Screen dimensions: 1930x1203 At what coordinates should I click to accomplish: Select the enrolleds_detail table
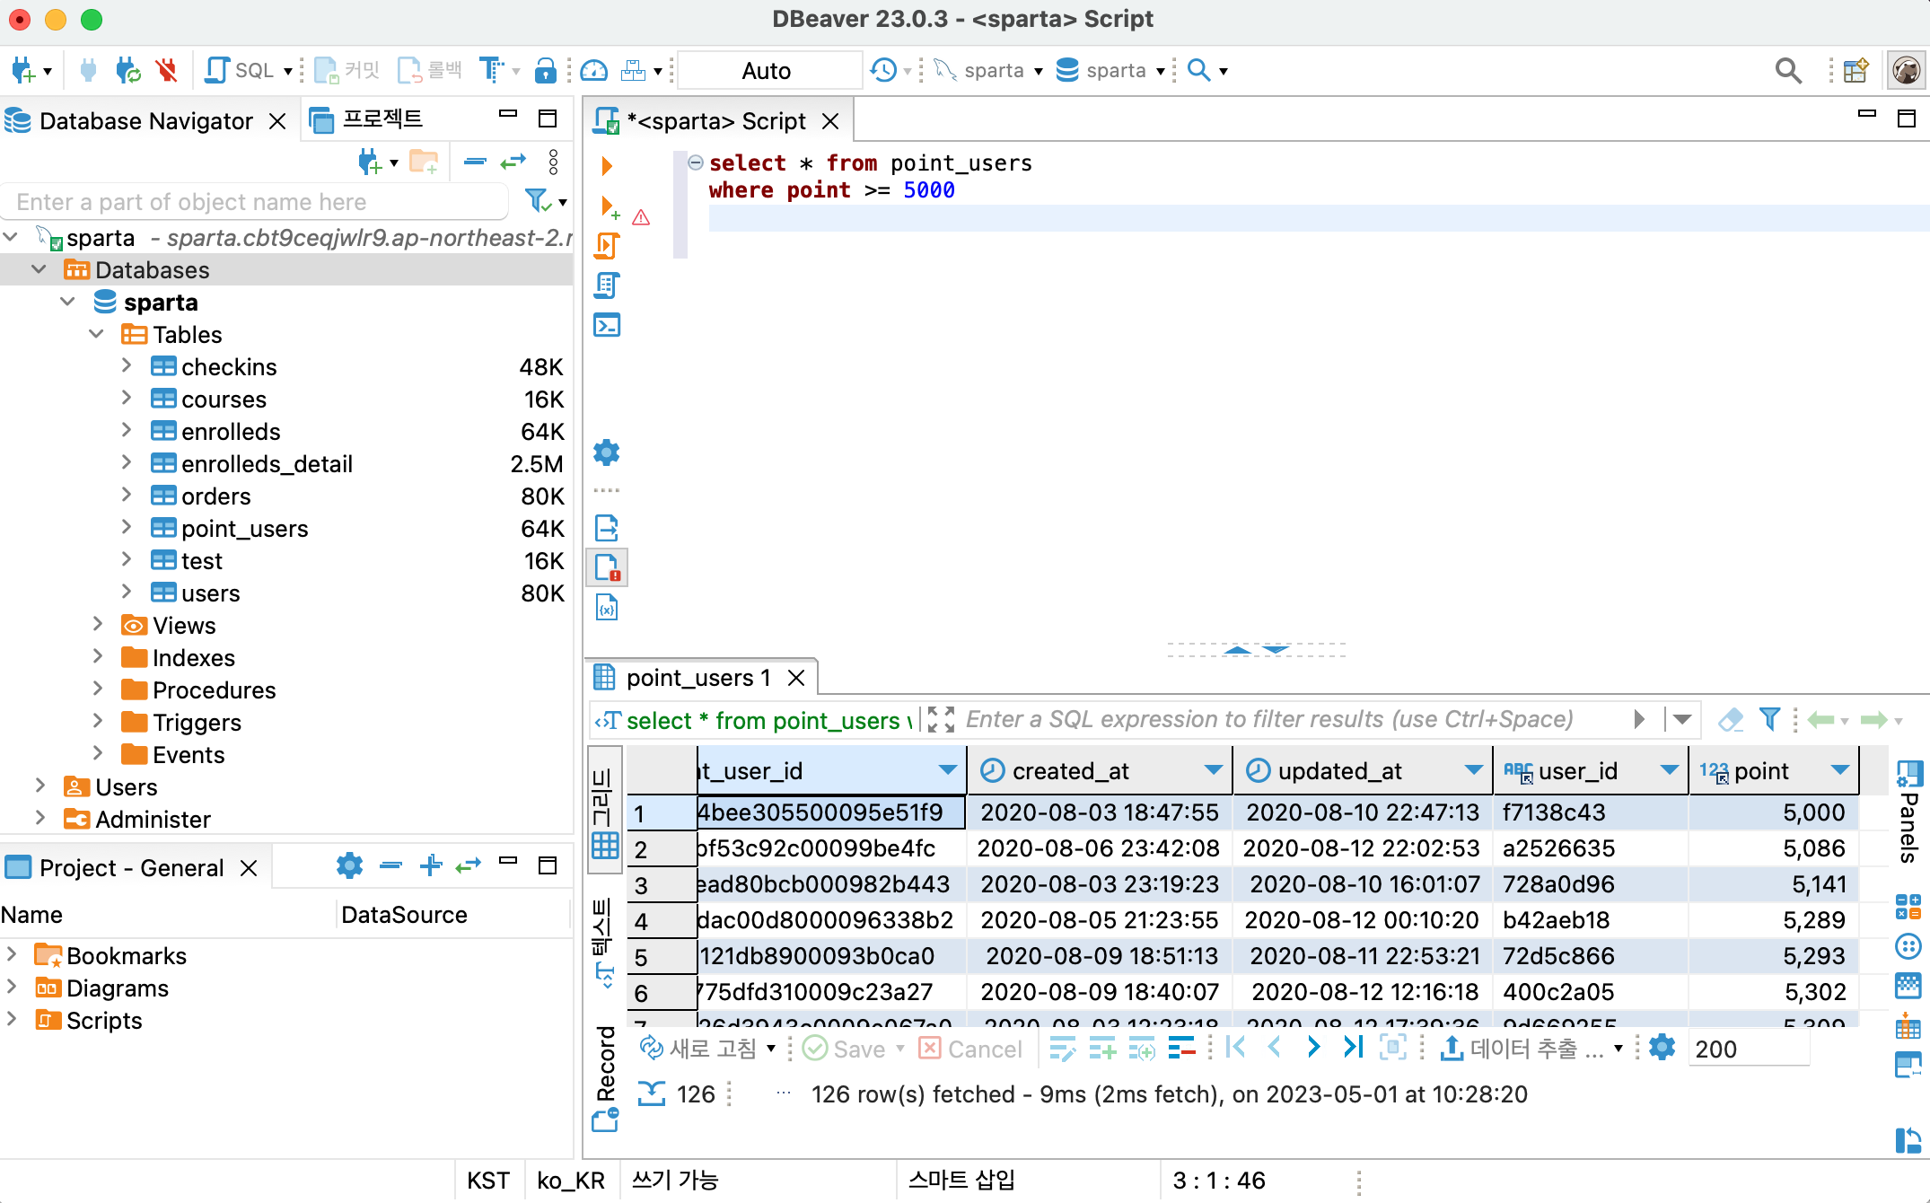267,464
